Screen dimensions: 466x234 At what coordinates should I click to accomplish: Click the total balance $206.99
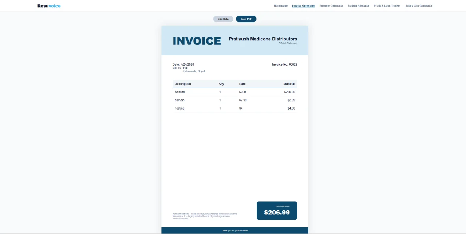(277, 213)
